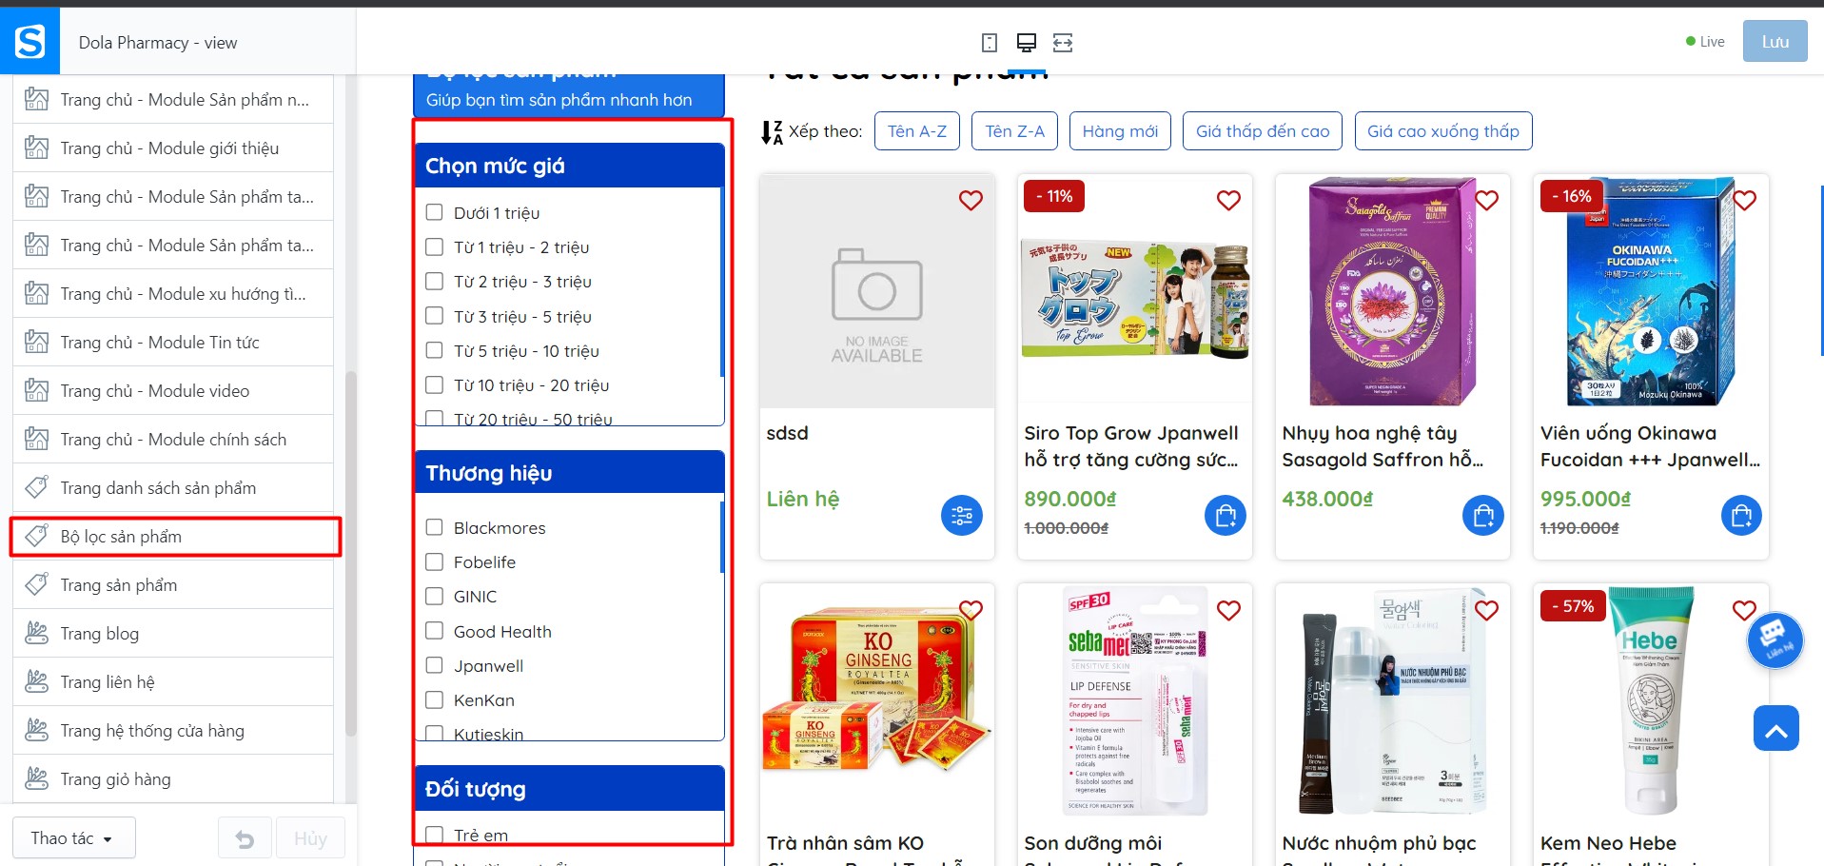Click icon beside Trang chủ - Module video
This screenshot has height=866, width=1824.
(36, 390)
